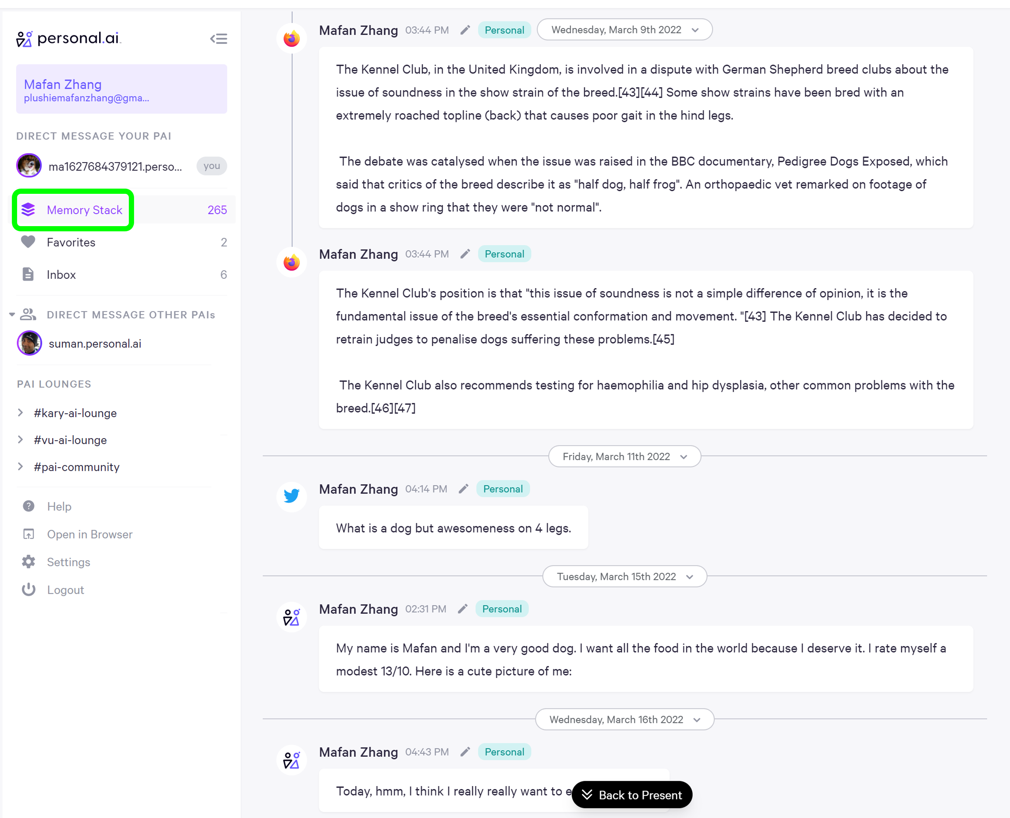Image resolution: width=1010 pixels, height=818 pixels.
Task: Click Back to Present button
Action: coord(632,795)
